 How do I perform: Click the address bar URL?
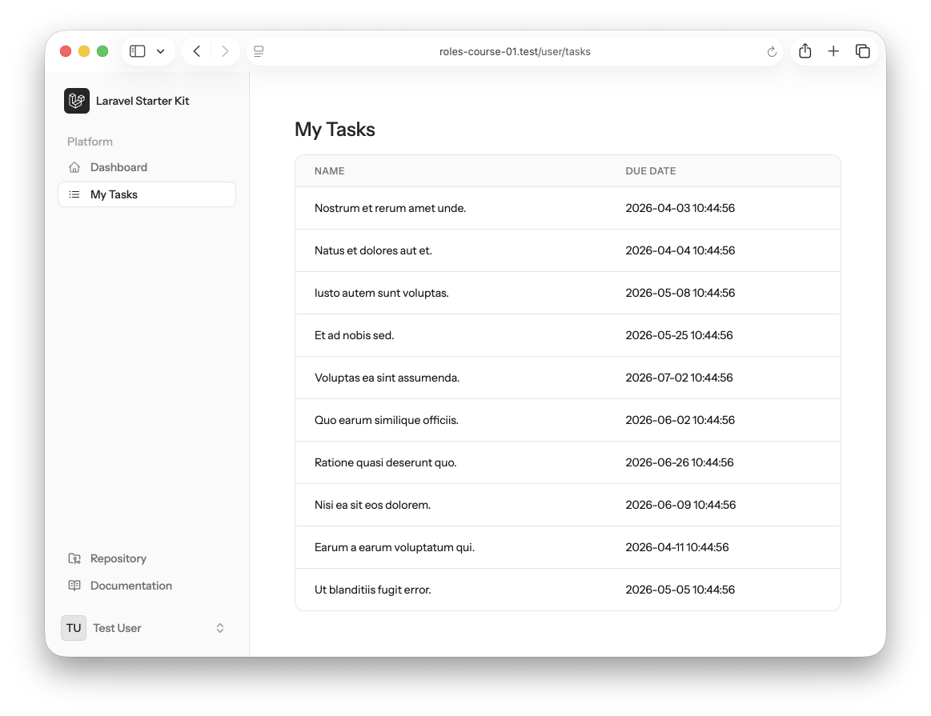(515, 52)
